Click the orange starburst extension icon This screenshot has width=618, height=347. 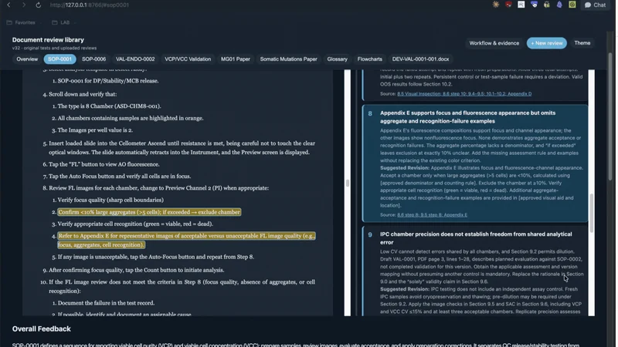496,5
